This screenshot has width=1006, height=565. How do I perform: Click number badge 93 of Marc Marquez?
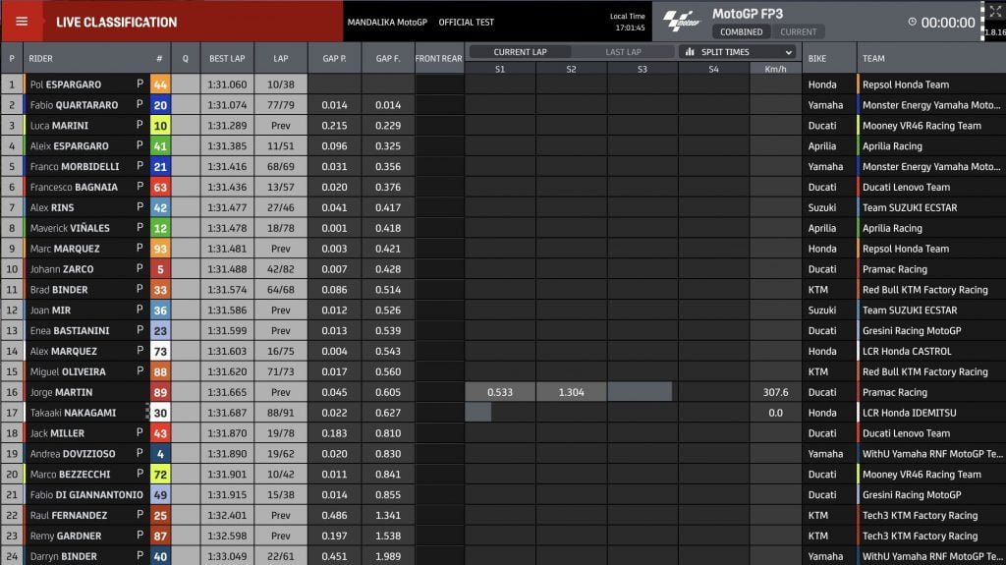point(160,249)
